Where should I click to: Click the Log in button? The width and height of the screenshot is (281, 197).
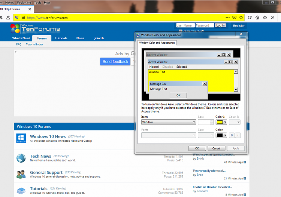click(220, 25)
